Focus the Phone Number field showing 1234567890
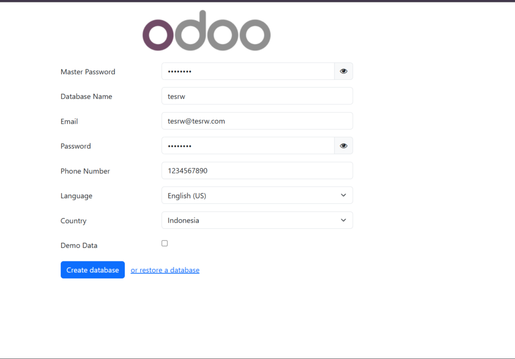The image size is (515, 359). pyautogui.click(x=257, y=170)
